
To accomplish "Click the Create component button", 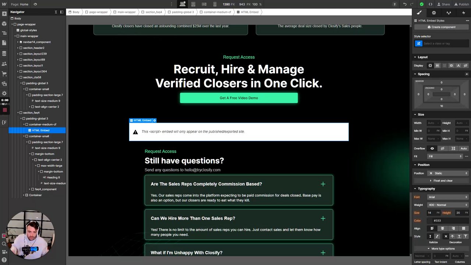I will tap(441, 27).
